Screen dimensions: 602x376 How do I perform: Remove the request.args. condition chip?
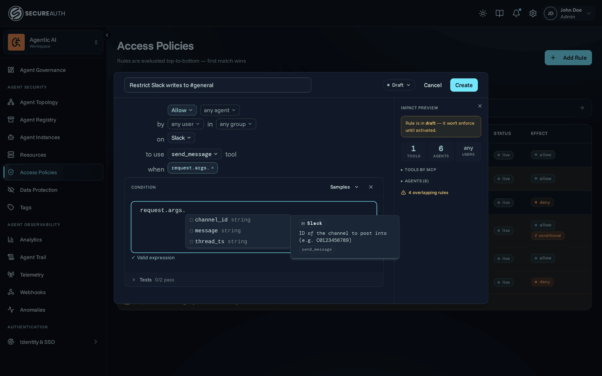pos(212,168)
